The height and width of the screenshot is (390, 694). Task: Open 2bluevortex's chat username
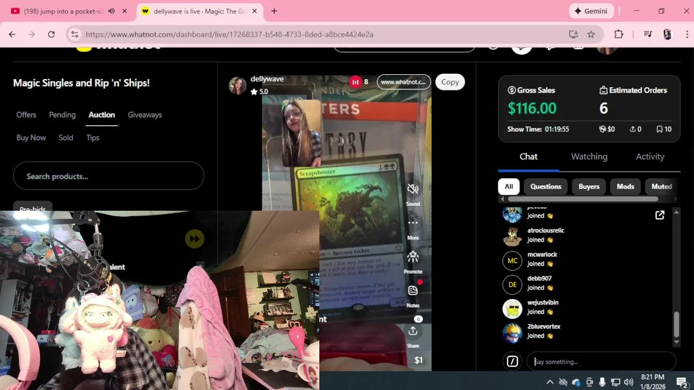[x=543, y=327]
